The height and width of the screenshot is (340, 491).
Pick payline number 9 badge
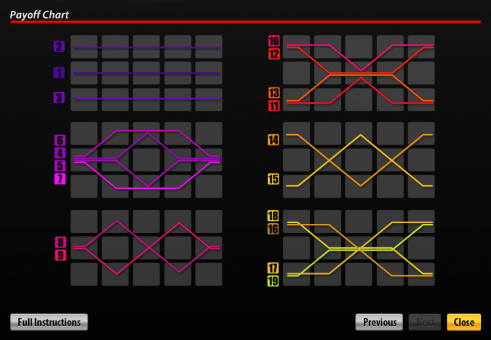click(x=60, y=255)
